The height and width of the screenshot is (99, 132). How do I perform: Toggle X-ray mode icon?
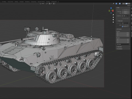point(123,4)
